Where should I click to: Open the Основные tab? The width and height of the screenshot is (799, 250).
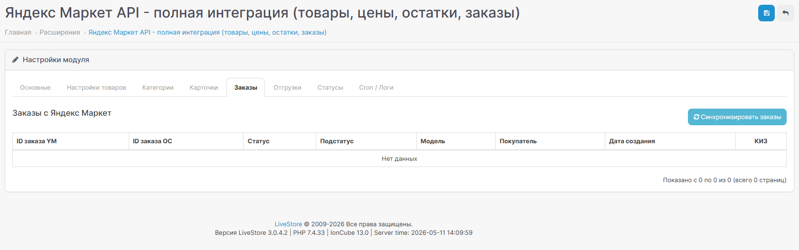point(35,88)
